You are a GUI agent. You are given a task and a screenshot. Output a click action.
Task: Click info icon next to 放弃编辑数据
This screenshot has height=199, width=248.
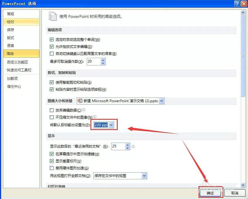pos(84,109)
